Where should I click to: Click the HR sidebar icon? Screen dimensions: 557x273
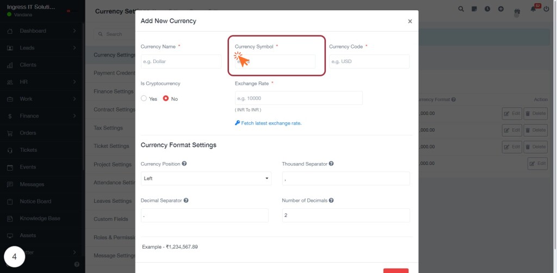[x=10, y=82]
